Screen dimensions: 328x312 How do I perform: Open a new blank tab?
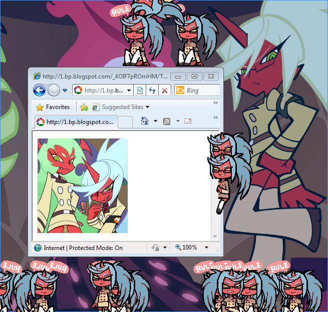125,122
